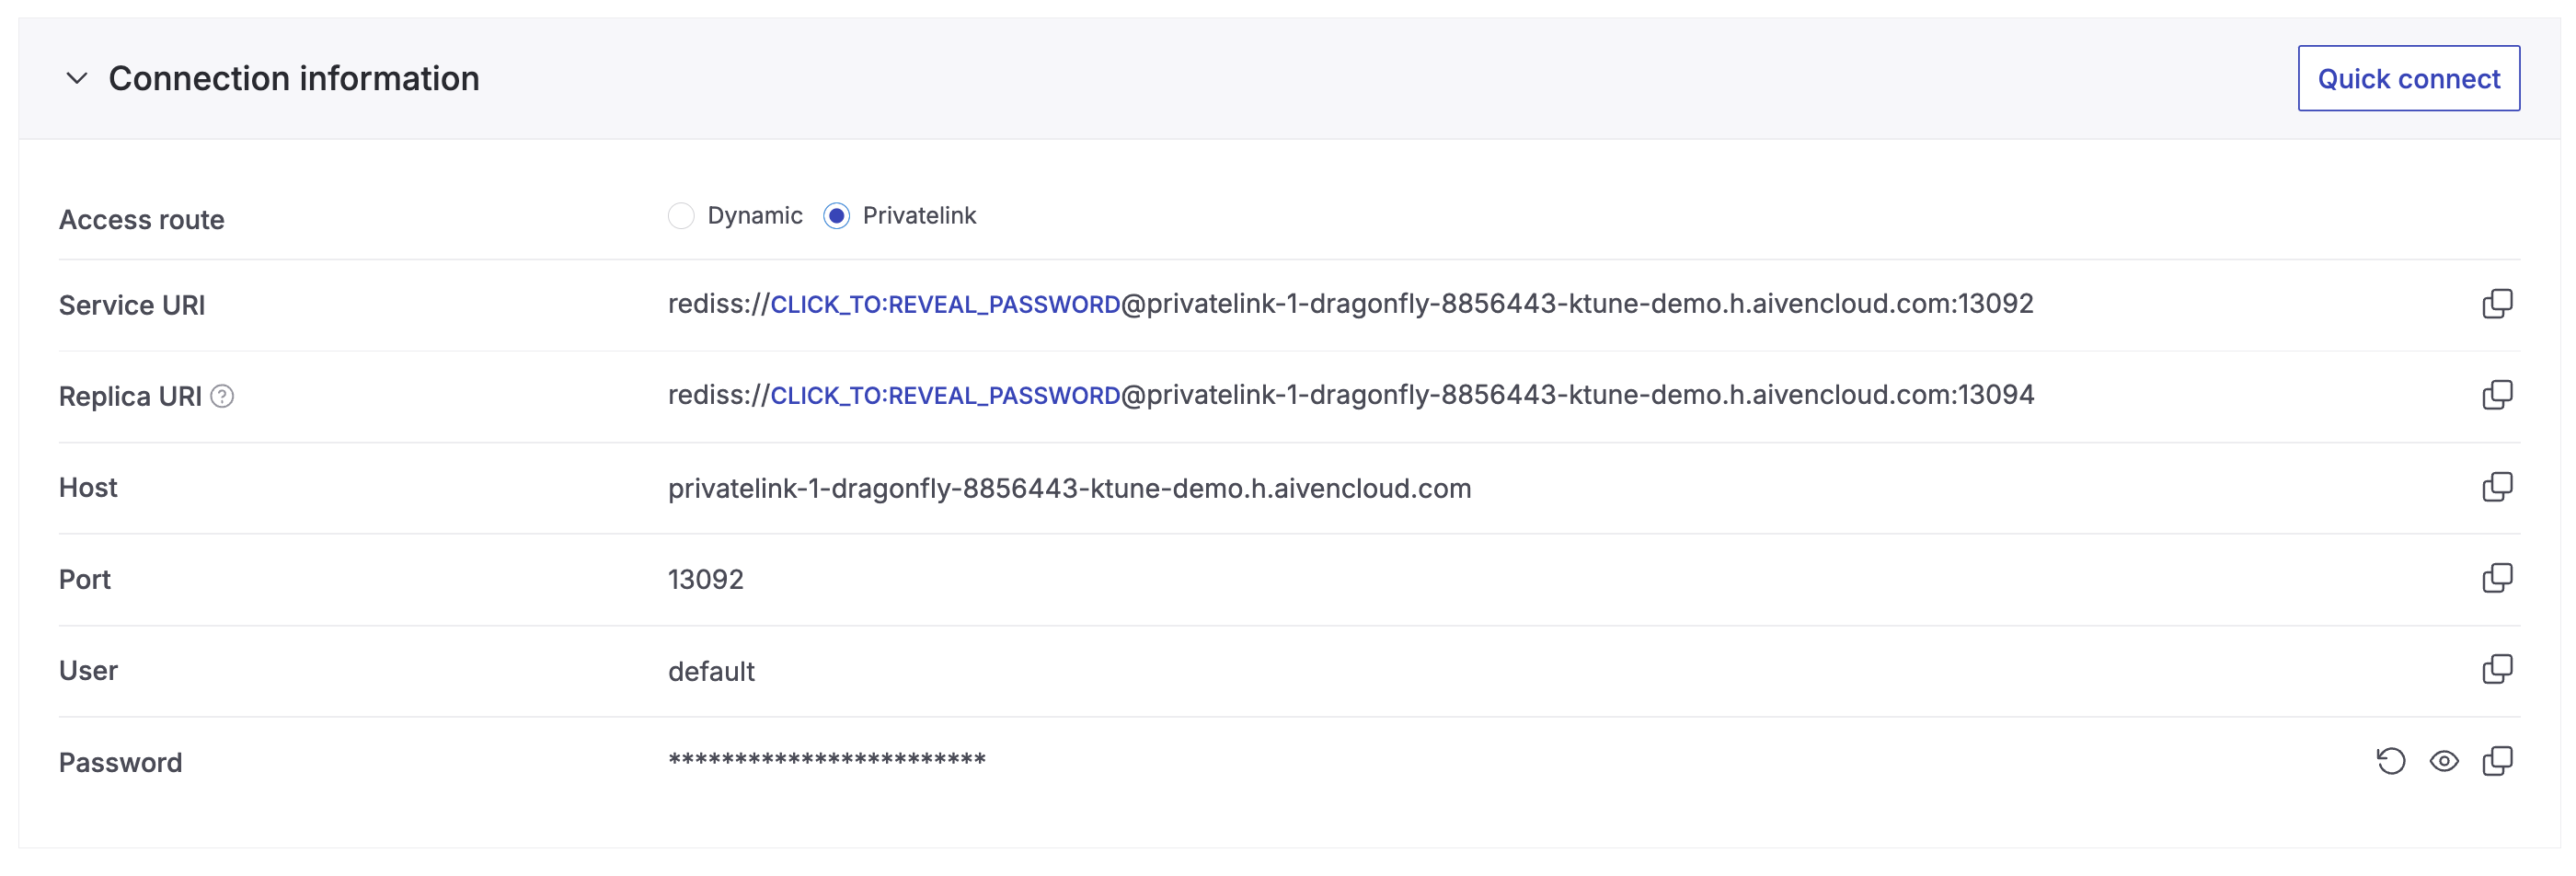2576x876 pixels.
Task: Select the Privatelink access route
Action: (837, 215)
